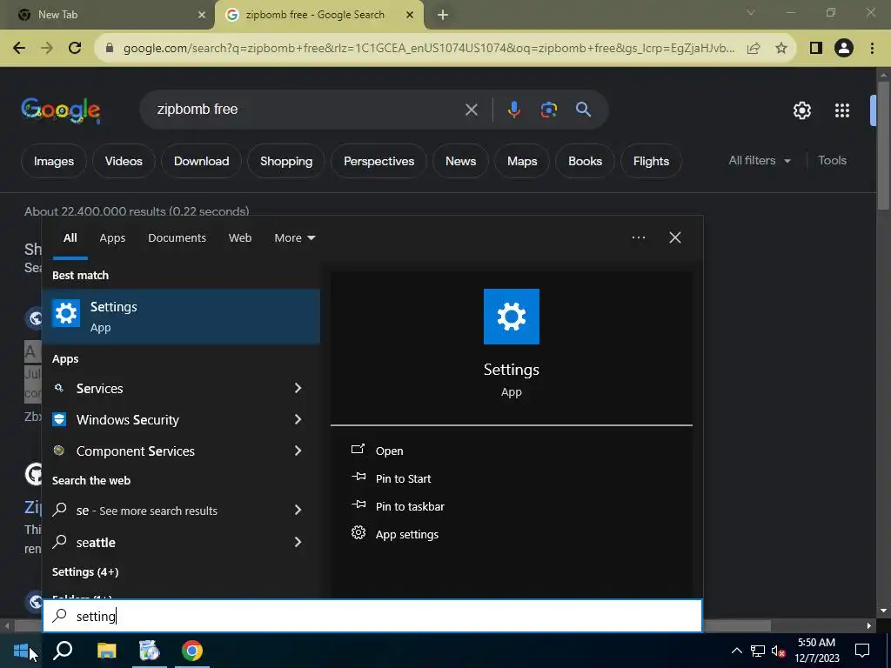This screenshot has width=891, height=668.
Task: Click the Google search magnifier button
Action: (583, 110)
